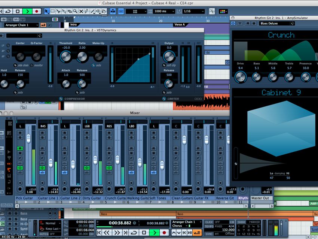Jump to marker 5 in transport
The image size is (318, 239).
click(x=259, y=226)
